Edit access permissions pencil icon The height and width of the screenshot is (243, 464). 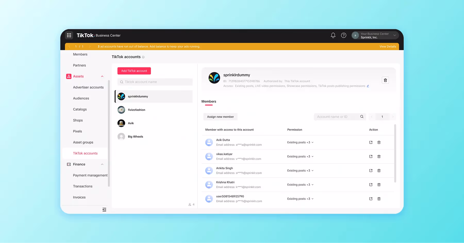coord(368,86)
